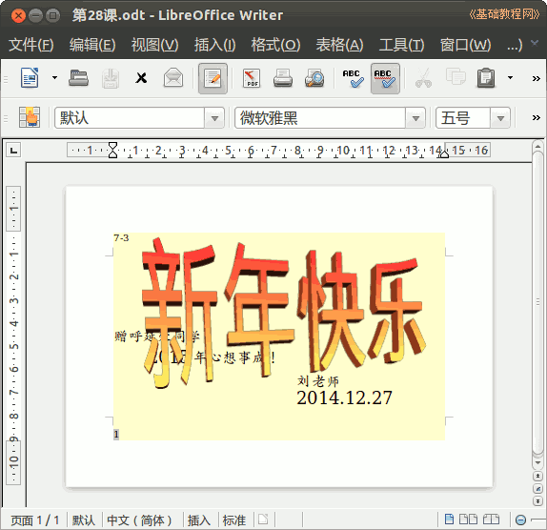This screenshot has width=547, height=530.
Task: Click the Document as E-mail icon
Action: 173,78
